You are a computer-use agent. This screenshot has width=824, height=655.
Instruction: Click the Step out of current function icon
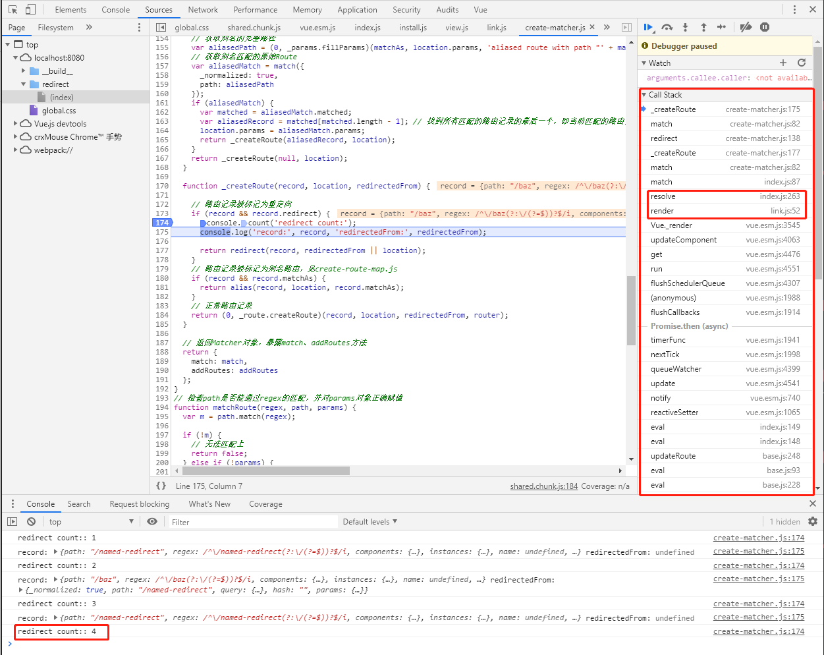coord(702,28)
